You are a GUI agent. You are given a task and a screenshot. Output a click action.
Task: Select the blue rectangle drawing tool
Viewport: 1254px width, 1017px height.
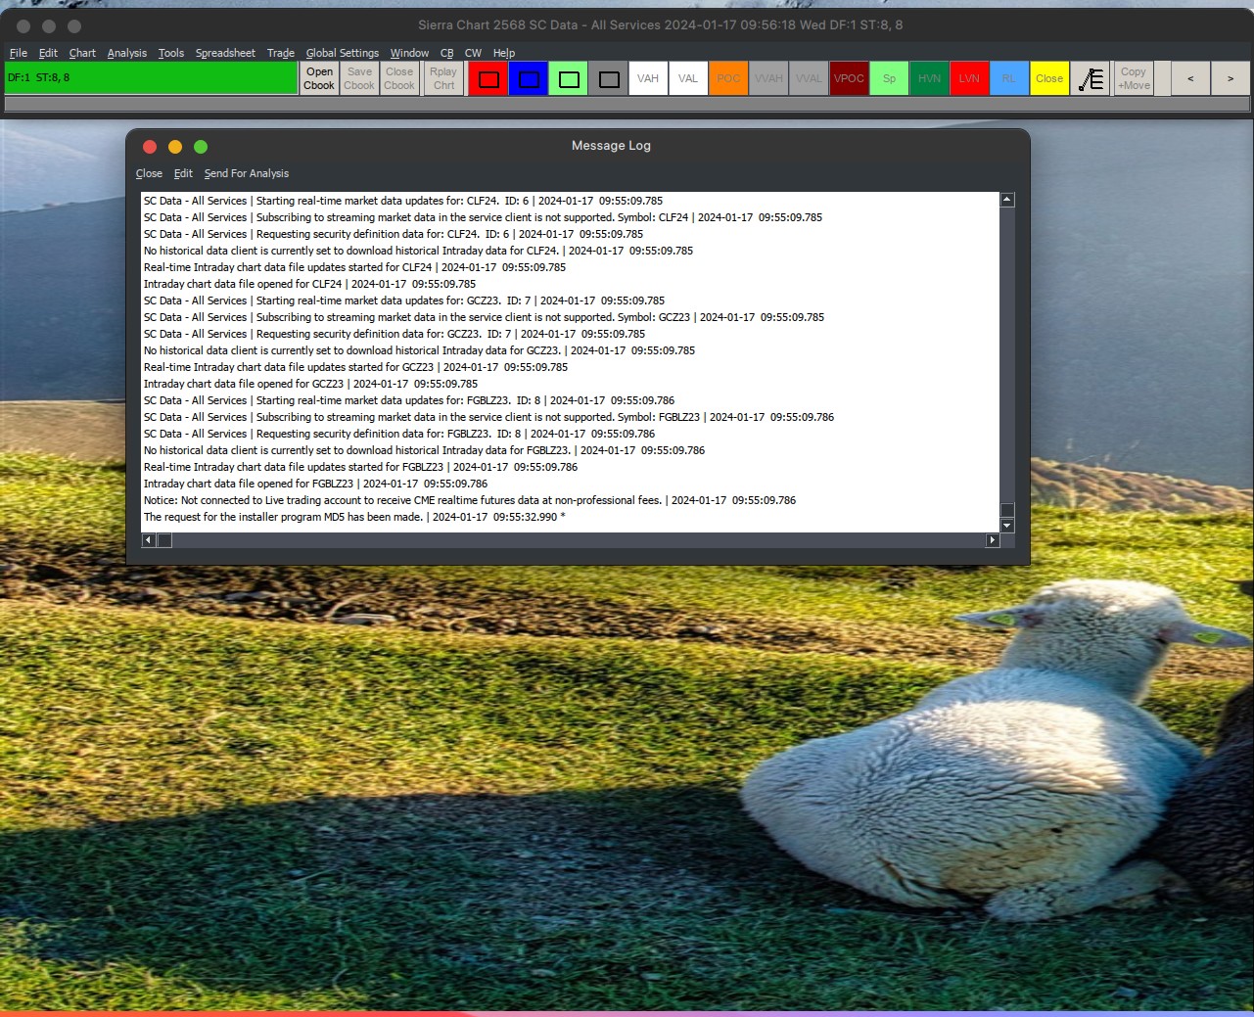tap(529, 79)
